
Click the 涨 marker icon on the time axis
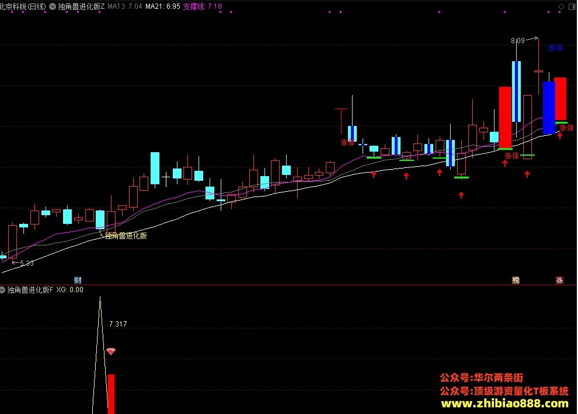coord(559,280)
